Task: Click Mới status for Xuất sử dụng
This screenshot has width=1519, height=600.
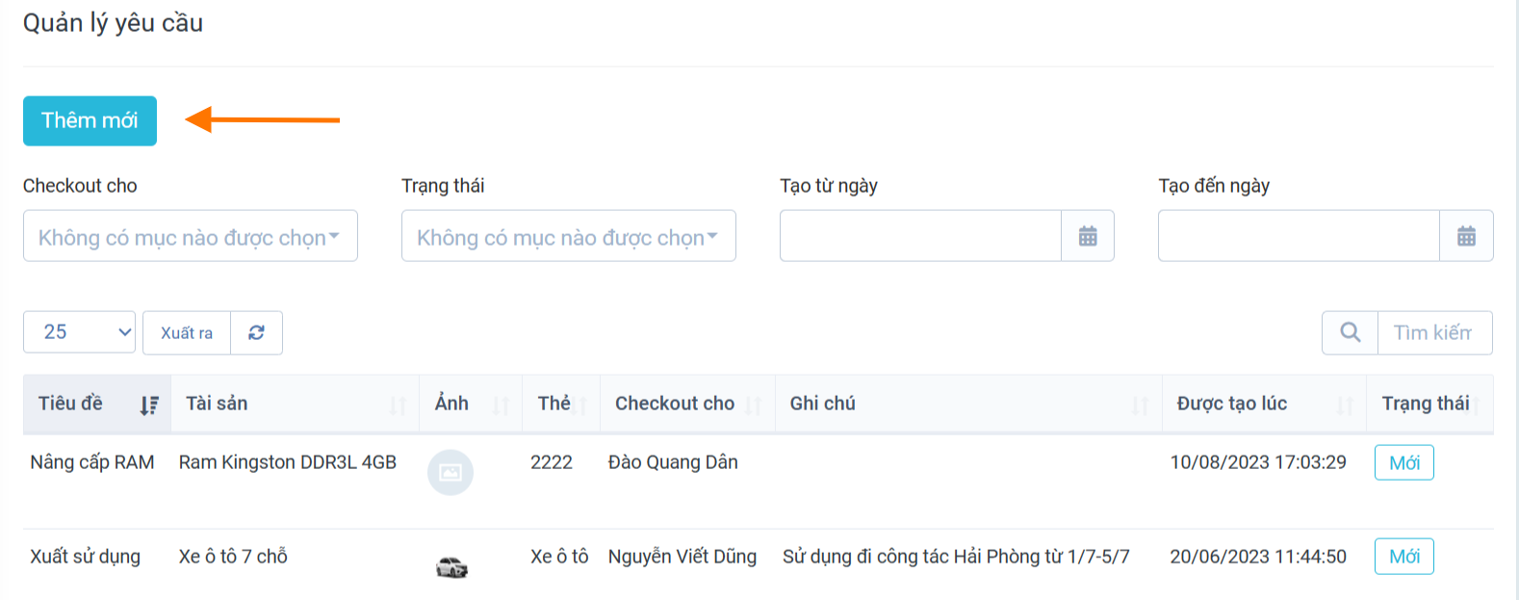Action: 1403,556
